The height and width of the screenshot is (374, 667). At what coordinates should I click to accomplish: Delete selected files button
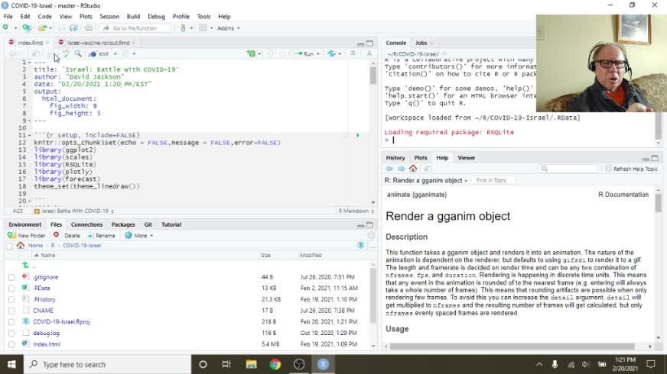[x=67, y=236]
